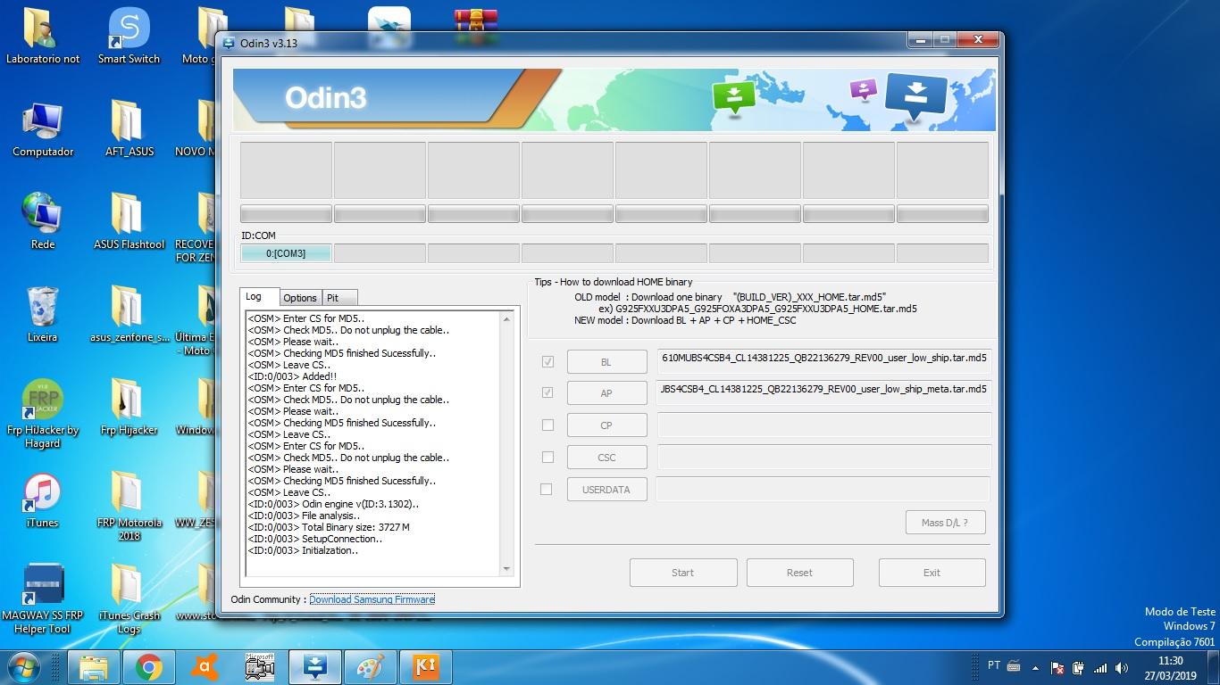The image size is (1220, 685).
Task: Launch Smart Switch from the desktop
Action: pos(129,36)
